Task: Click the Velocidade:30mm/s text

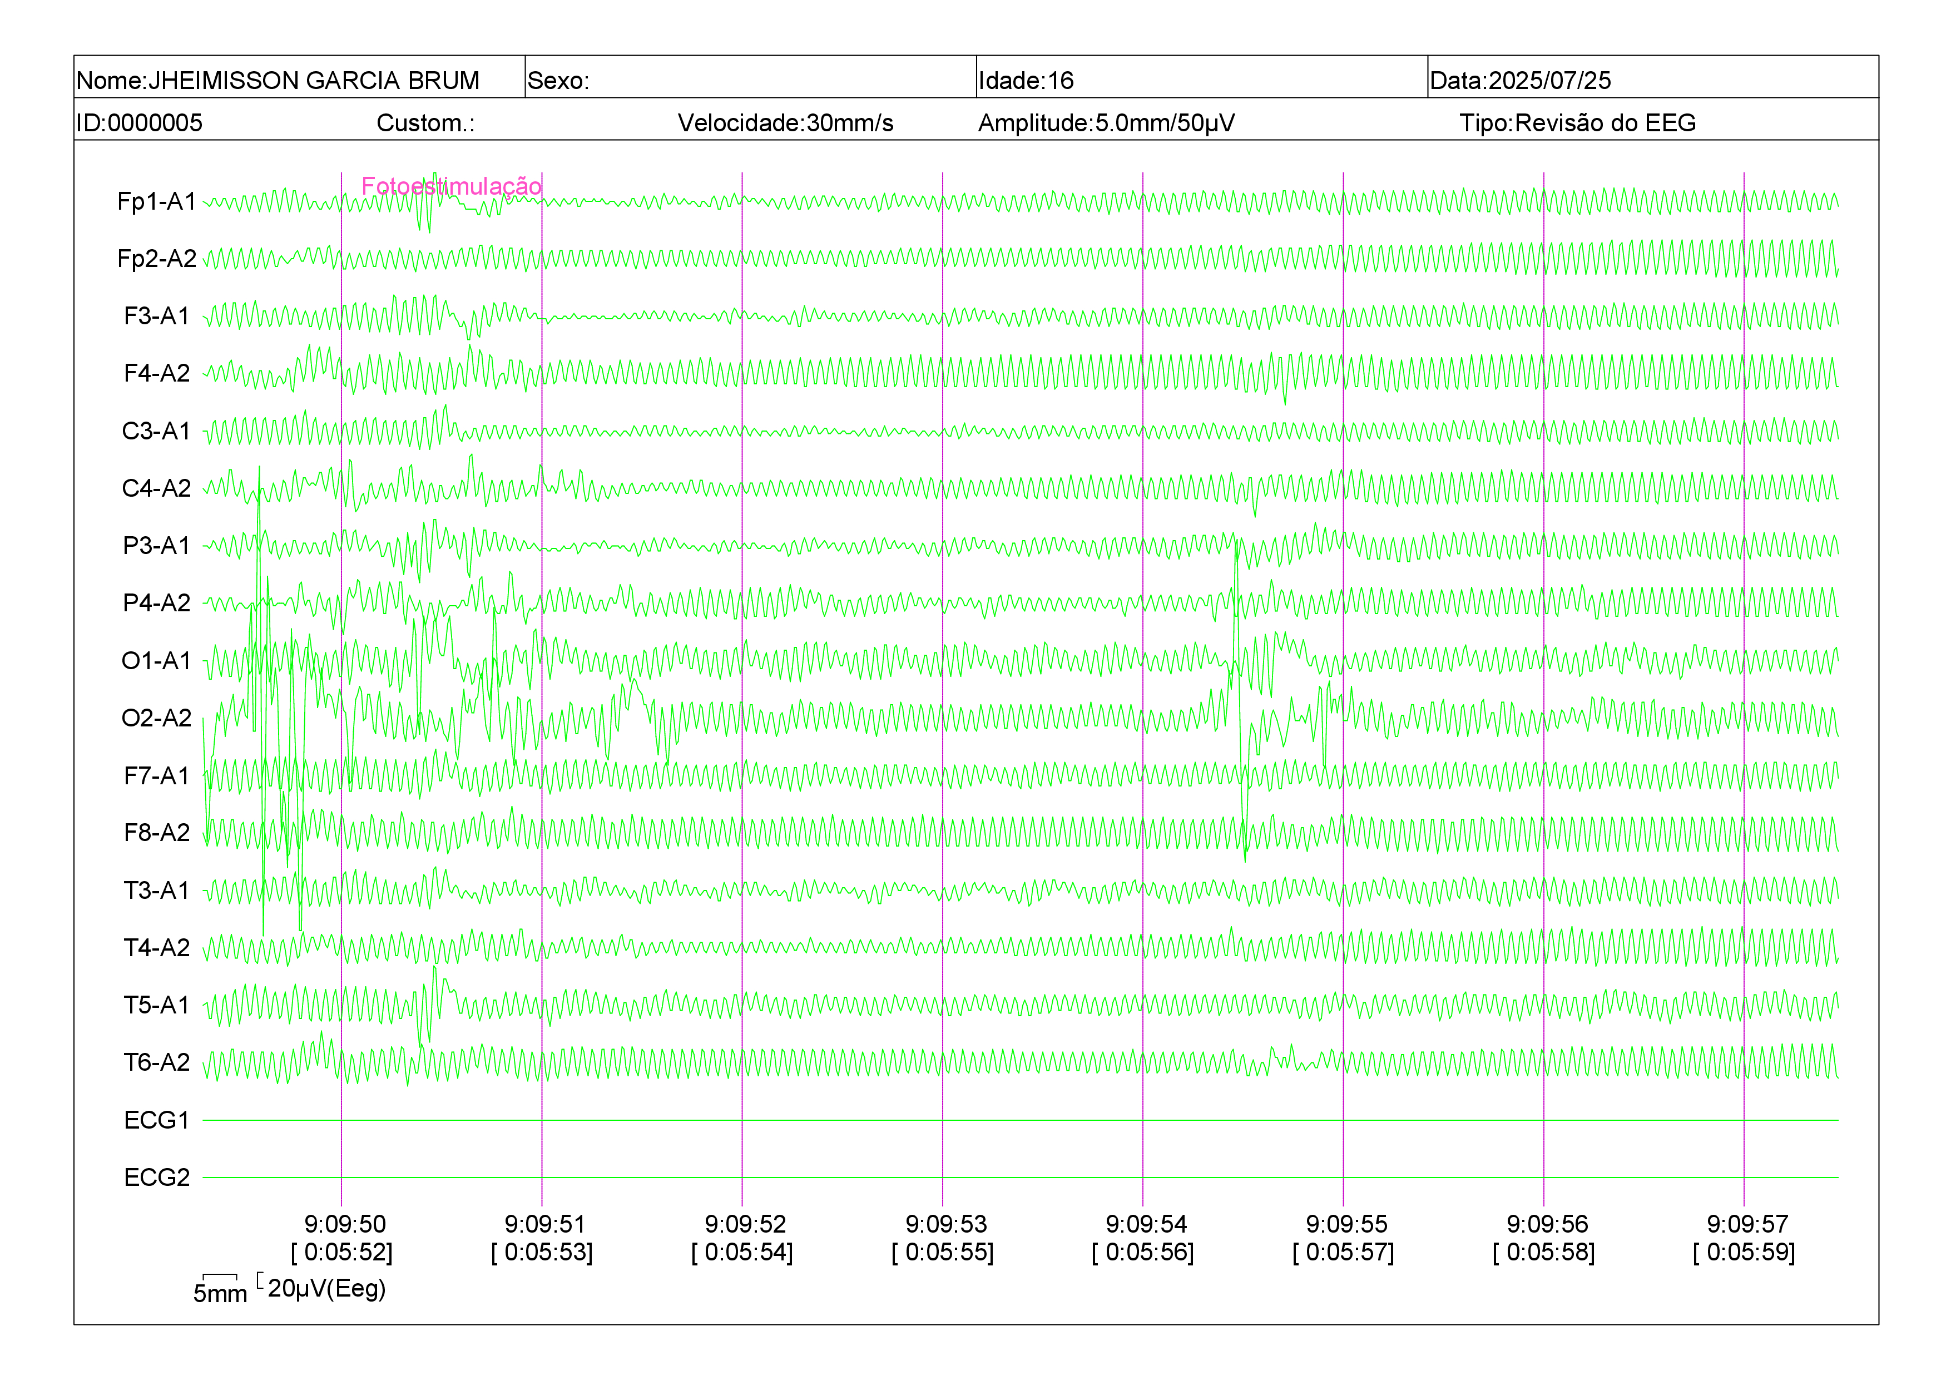Action: point(785,122)
